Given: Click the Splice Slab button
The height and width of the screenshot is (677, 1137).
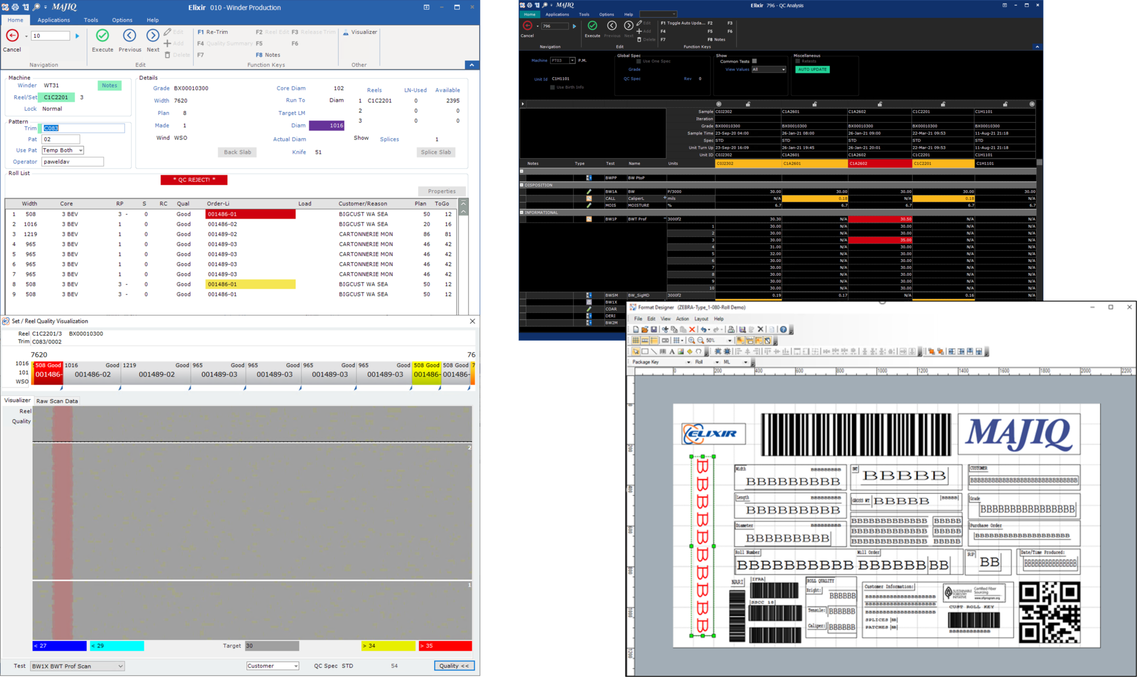Looking at the screenshot, I should point(436,152).
